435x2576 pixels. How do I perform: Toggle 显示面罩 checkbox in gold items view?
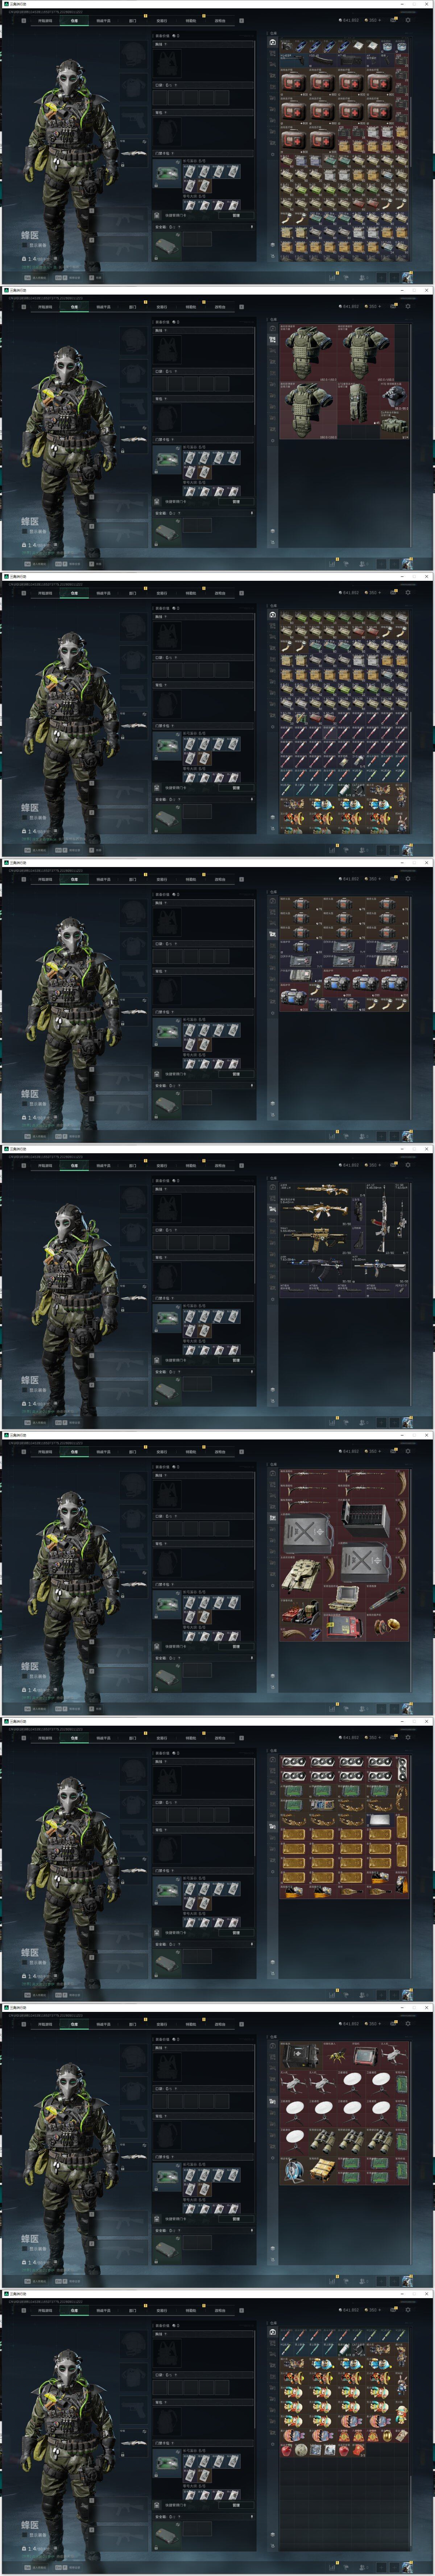click(25, 1963)
